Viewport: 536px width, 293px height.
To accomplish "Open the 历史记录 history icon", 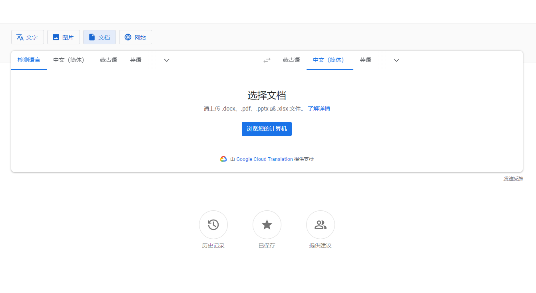I will pos(213,225).
